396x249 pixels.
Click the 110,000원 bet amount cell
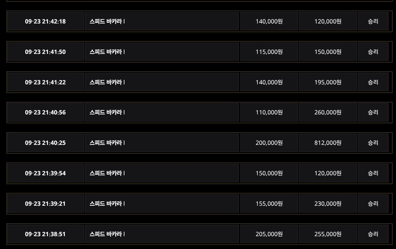(269, 112)
